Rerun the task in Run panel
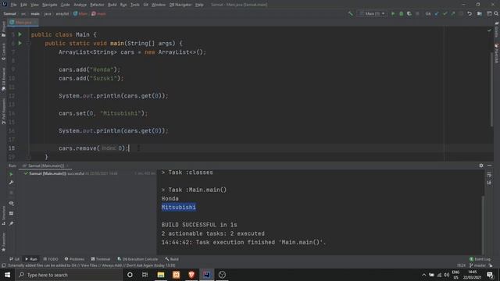Image resolution: width=500 pixels, height=281 pixels. [11, 174]
